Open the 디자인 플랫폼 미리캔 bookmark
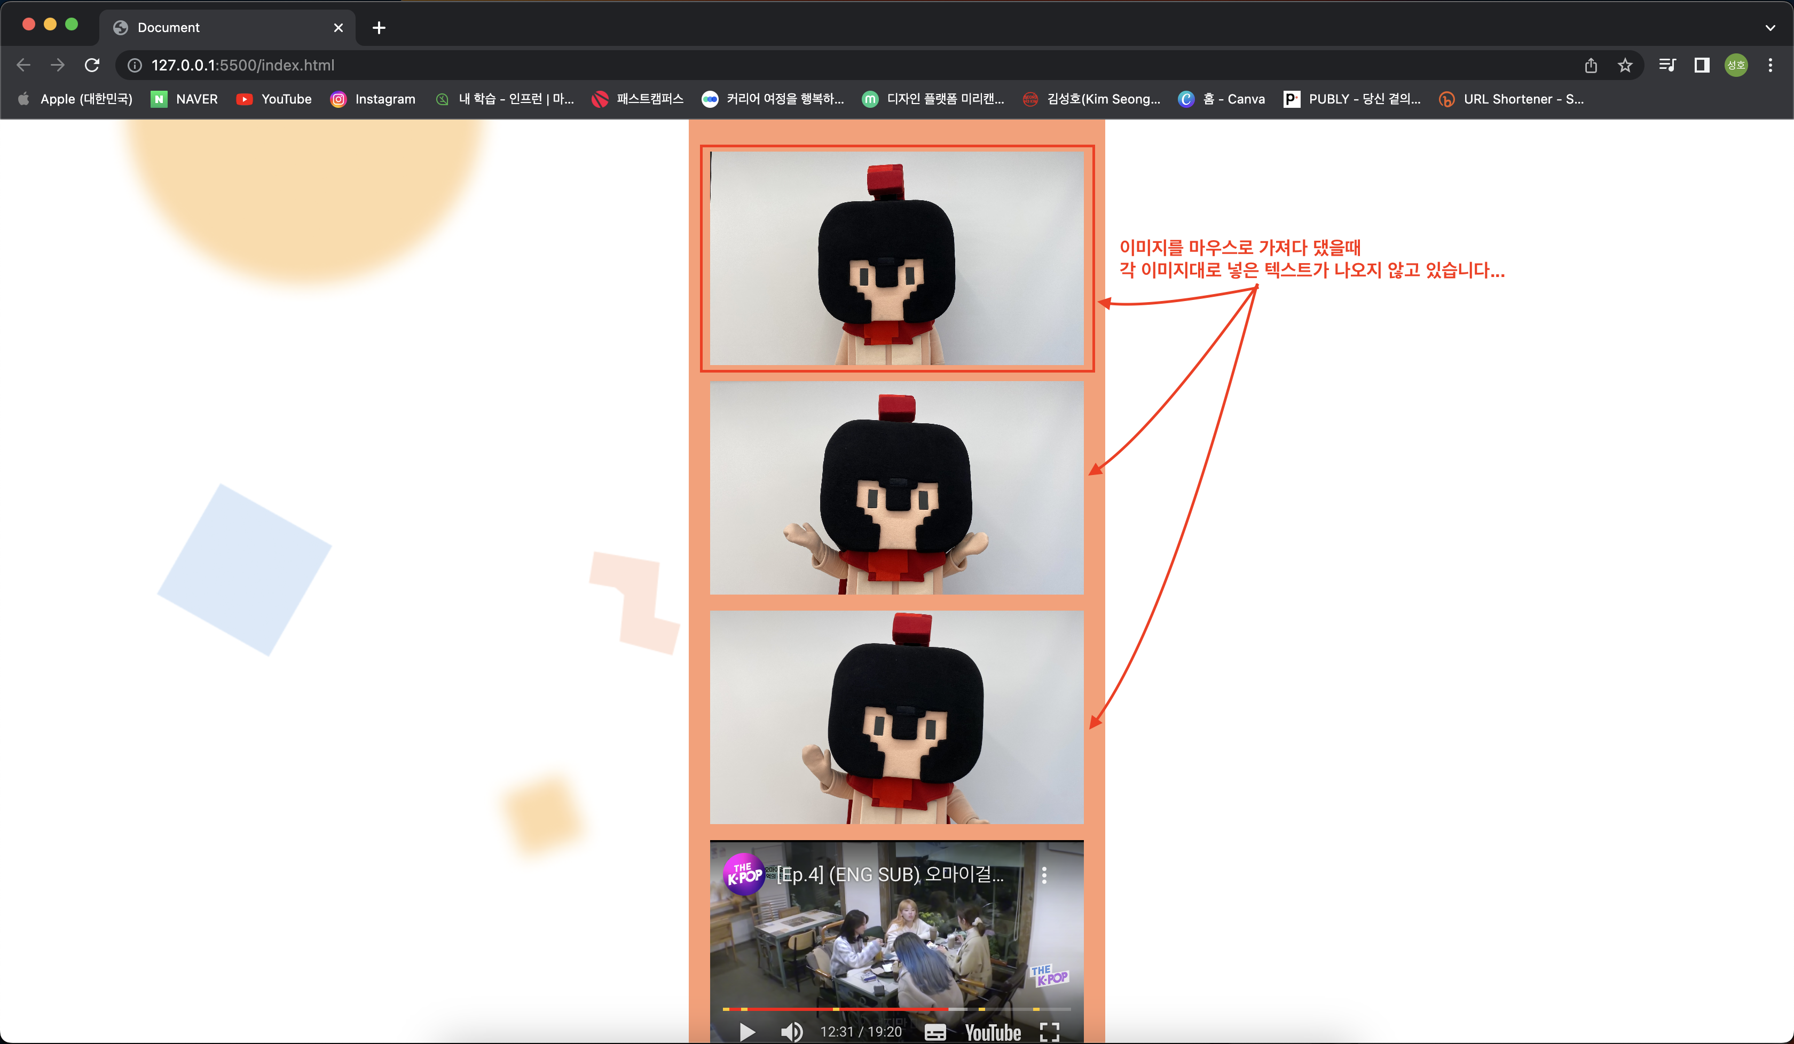Image resolution: width=1794 pixels, height=1044 pixels. point(933,99)
